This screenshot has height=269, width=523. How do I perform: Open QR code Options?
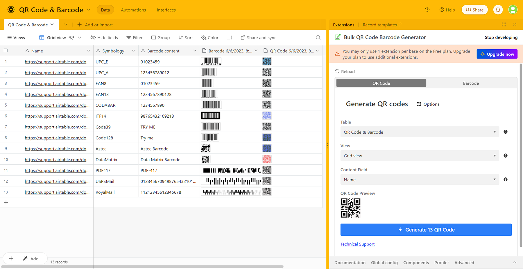428,104
